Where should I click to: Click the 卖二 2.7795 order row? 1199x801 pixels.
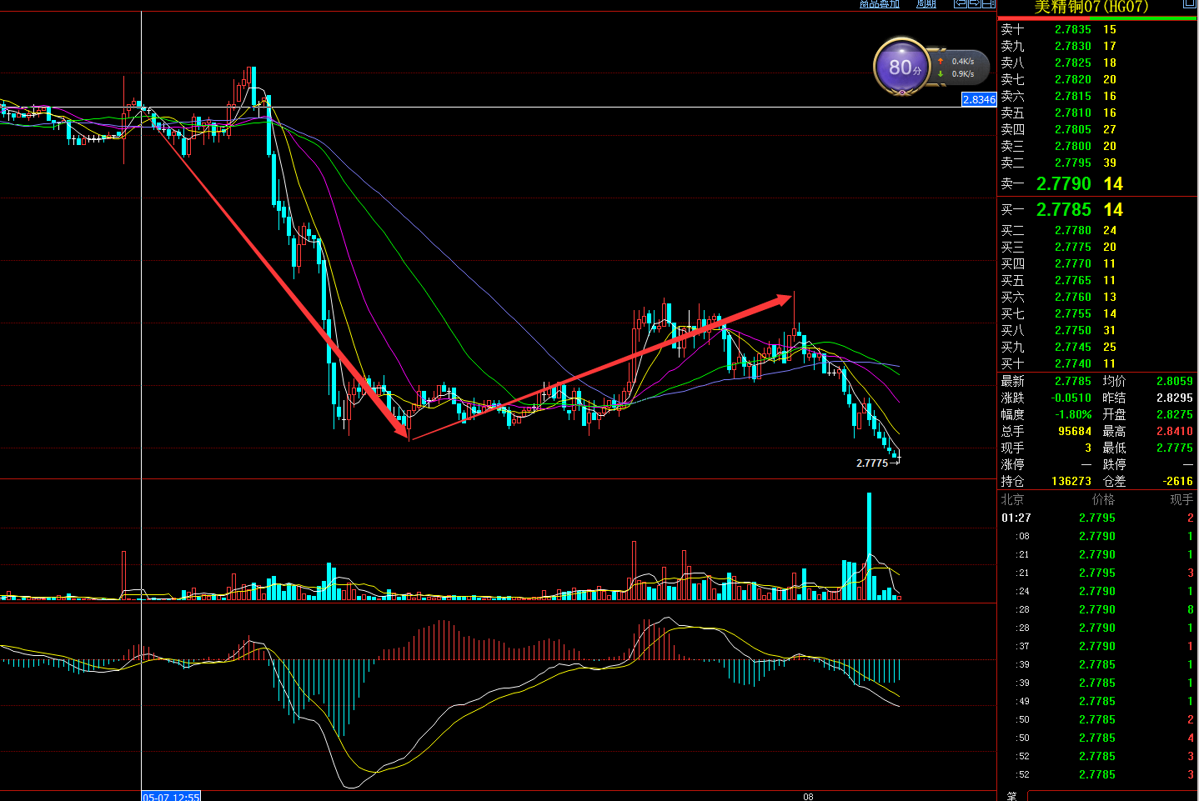tap(1097, 163)
